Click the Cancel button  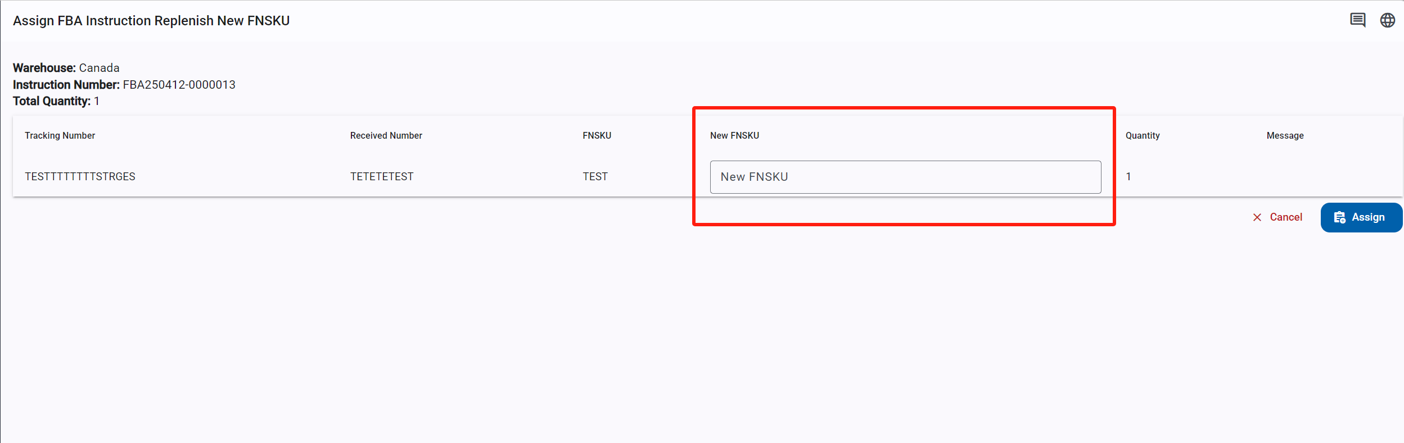pos(1277,217)
